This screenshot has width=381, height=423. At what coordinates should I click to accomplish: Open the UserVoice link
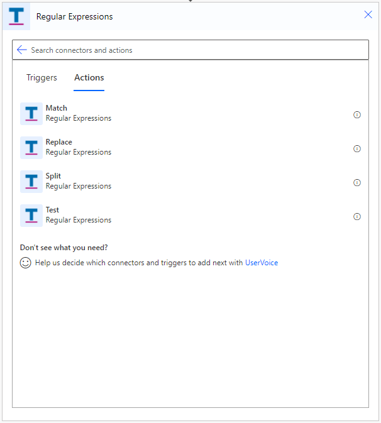click(262, 263)
